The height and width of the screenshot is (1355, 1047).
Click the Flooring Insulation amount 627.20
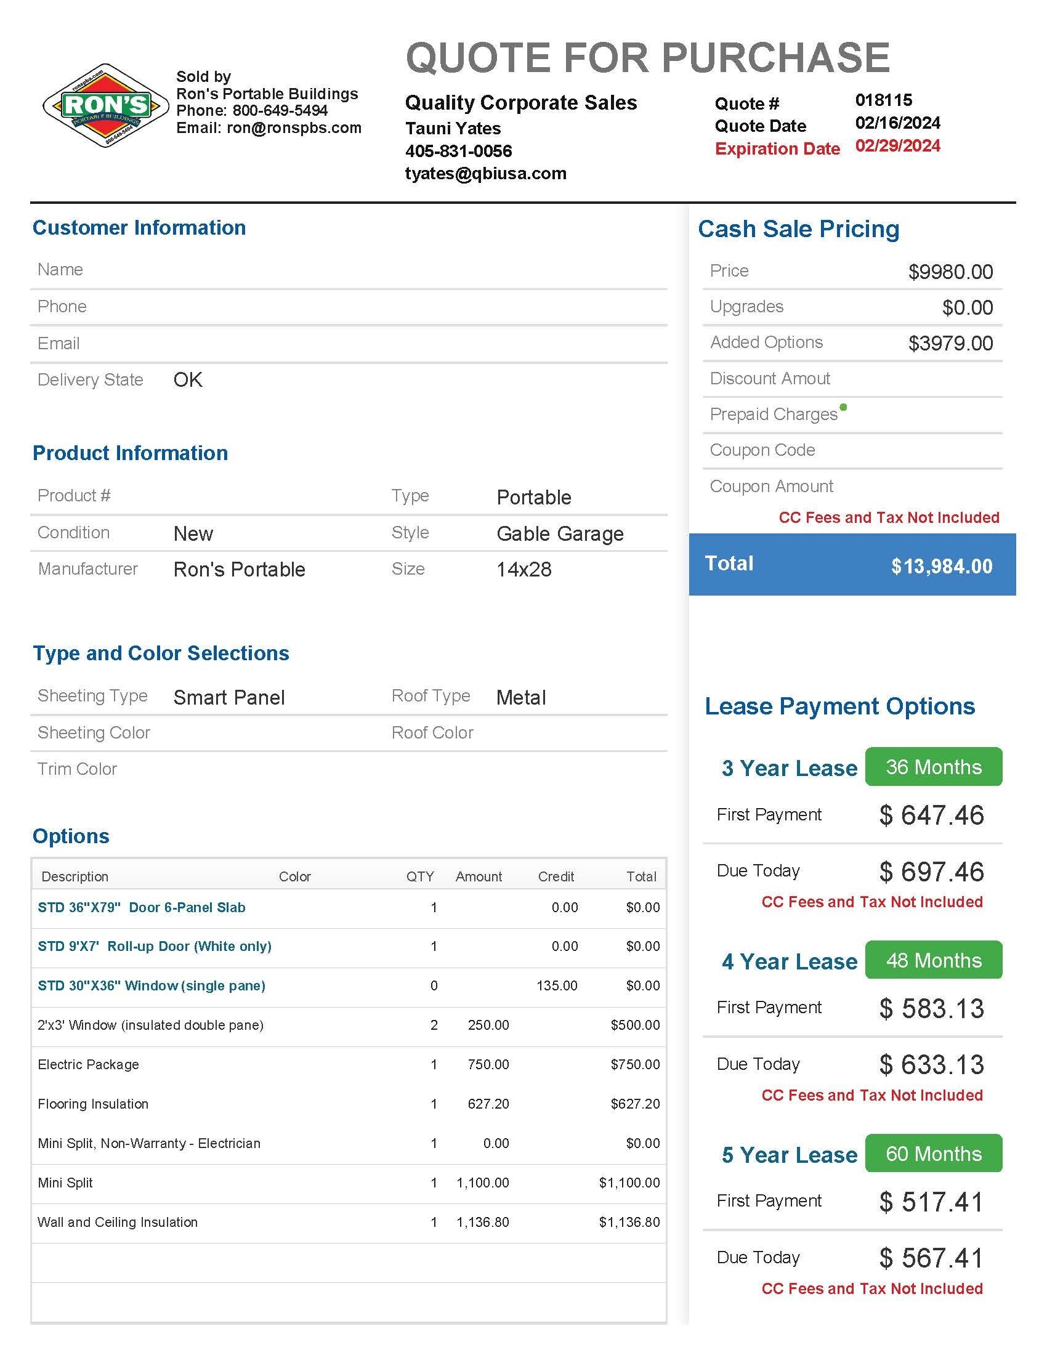pos(488,1104)
